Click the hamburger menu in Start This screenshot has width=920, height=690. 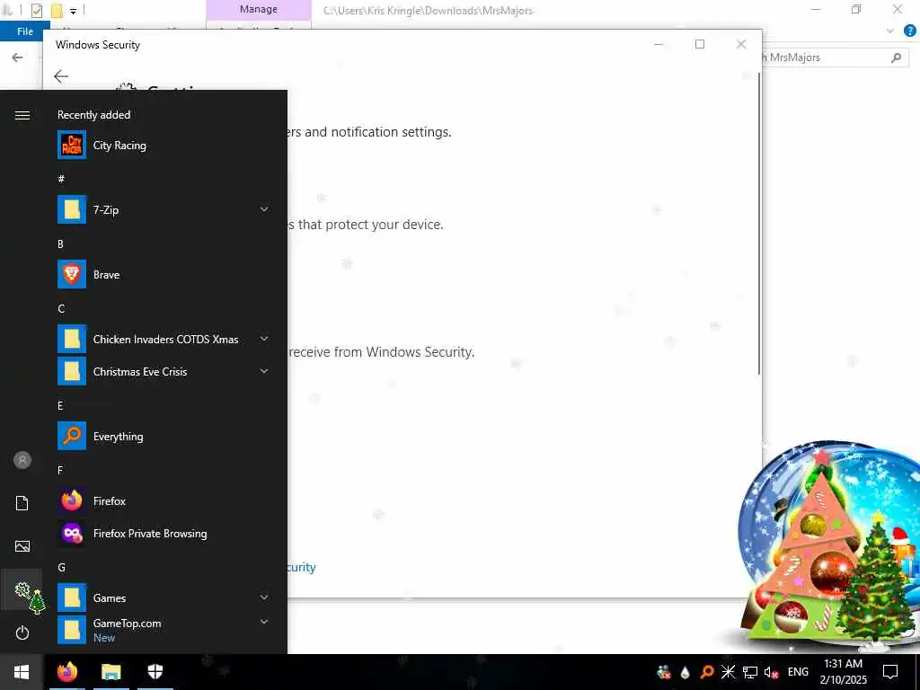(x=22, y=115)
